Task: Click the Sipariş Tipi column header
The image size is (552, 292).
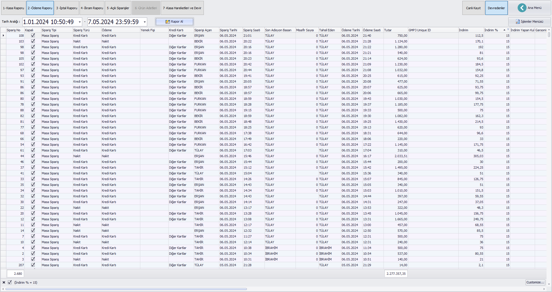Action: tap(57, 30)
